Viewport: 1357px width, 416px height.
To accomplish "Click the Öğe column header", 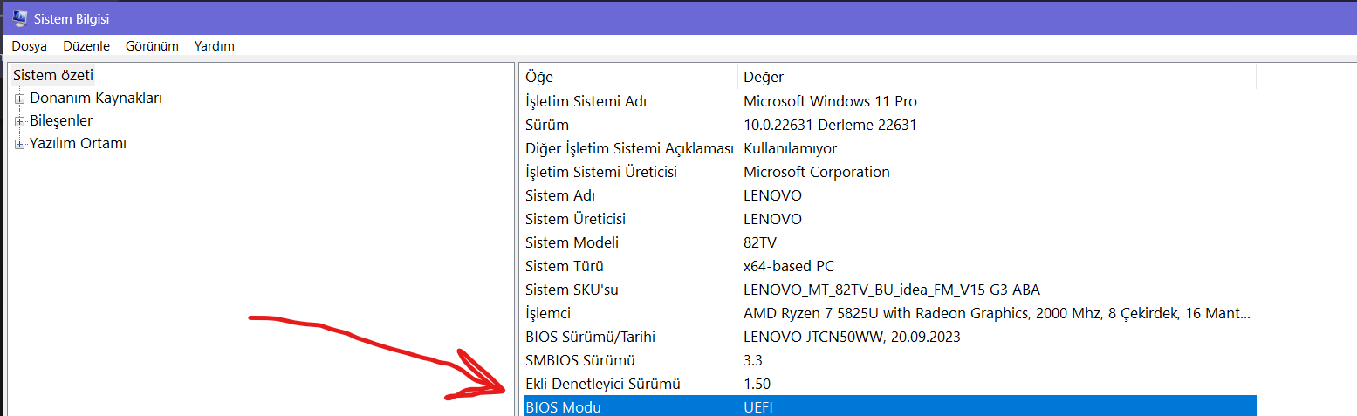I will click(628, 78).
